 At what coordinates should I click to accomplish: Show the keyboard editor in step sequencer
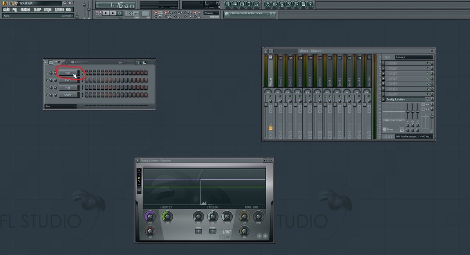point(145,62)
